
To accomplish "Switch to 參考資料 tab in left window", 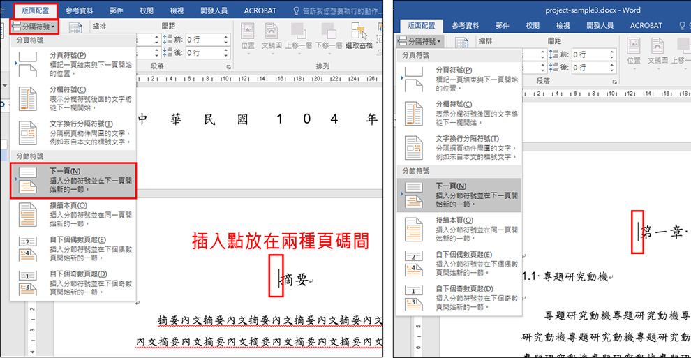I will pyautogui.click(x=82, y=11).
